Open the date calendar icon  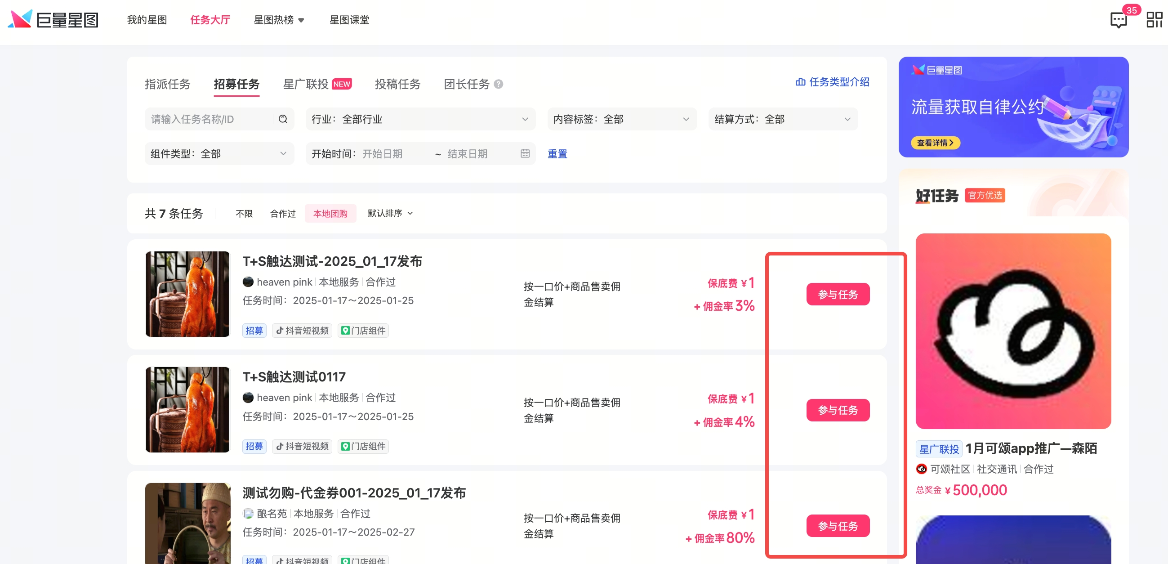525,153
